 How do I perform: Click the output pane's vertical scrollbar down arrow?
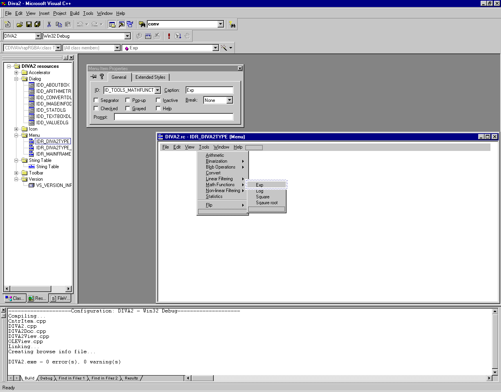tap(495, 372)
